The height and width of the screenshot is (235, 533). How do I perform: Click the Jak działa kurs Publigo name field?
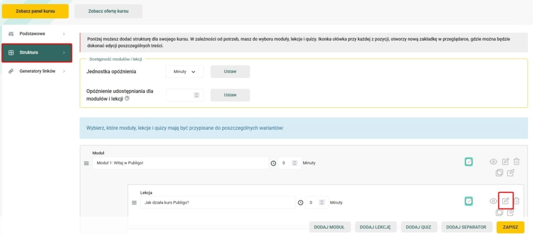tap(218, 202)
